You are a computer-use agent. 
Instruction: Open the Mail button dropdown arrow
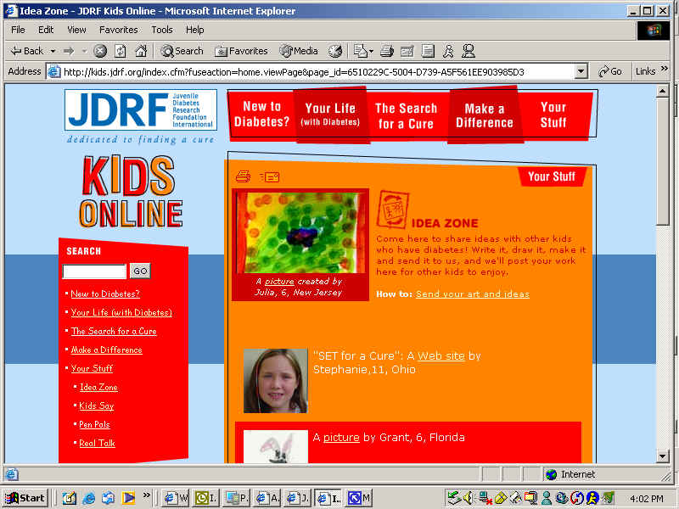371,51
